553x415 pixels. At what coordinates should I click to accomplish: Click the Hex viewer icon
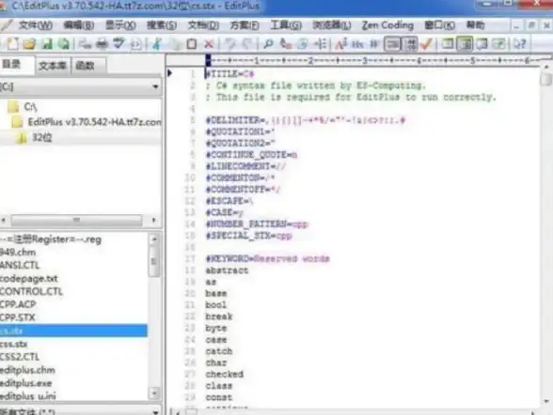point(357,44)
